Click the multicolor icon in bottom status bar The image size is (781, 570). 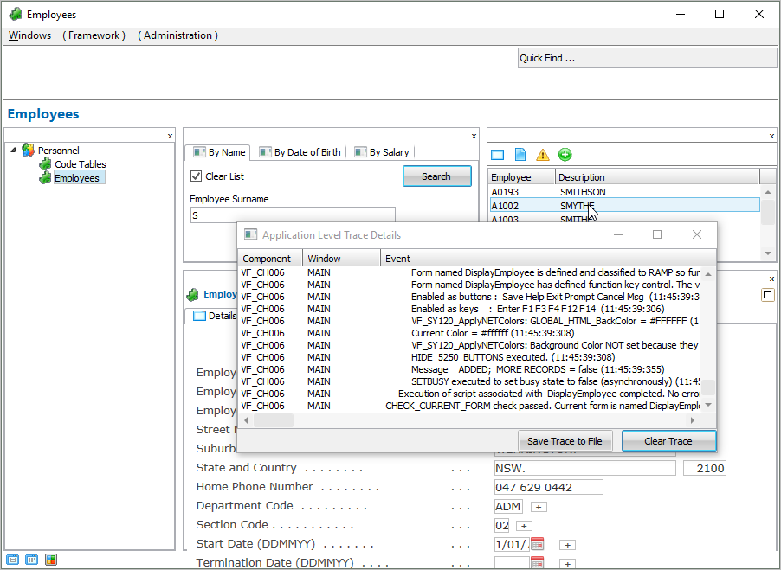[51, 560]
